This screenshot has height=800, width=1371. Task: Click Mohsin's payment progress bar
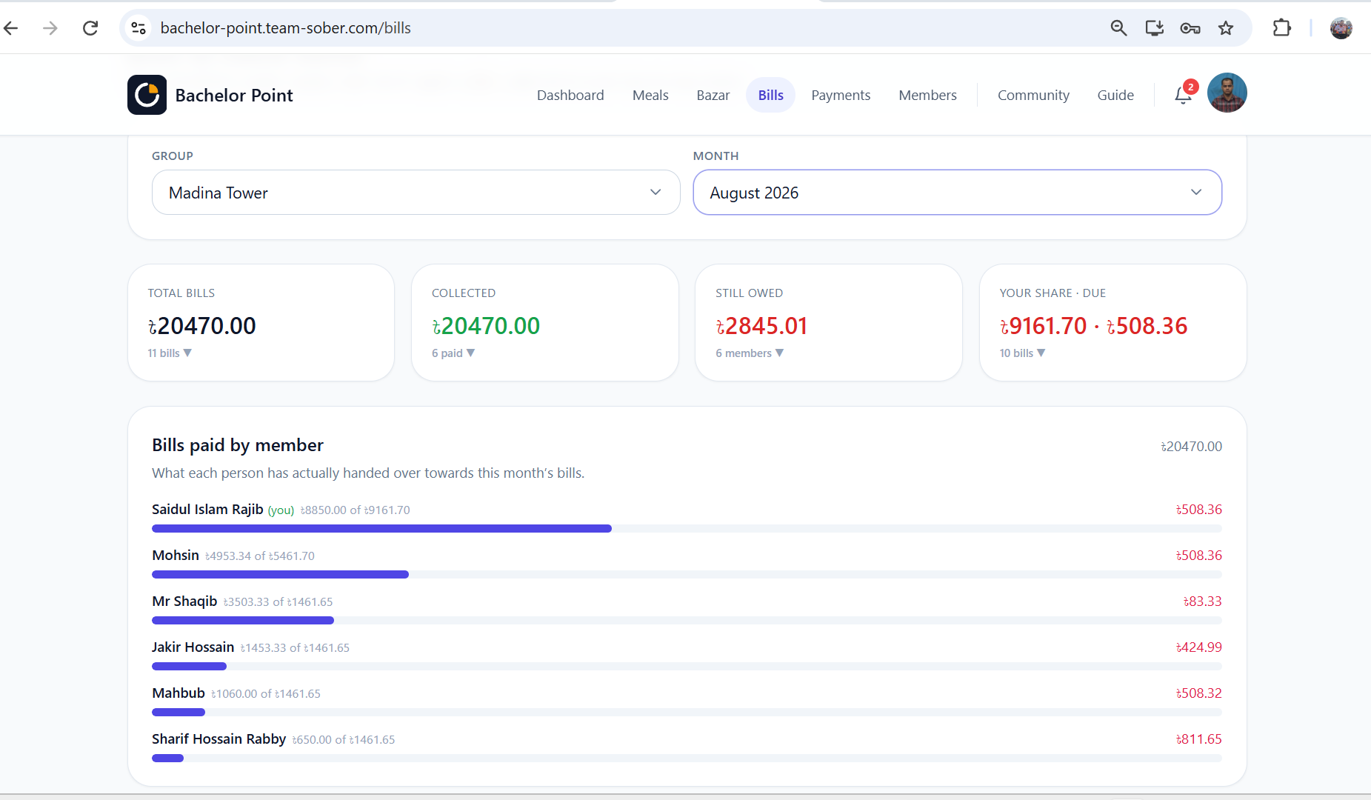click(x=687, y=574)
